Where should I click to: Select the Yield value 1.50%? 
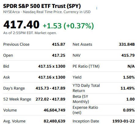(129, 77)
